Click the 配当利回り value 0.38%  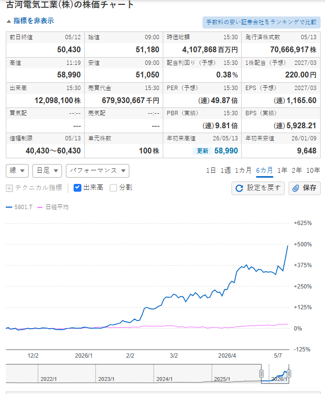[227, 75]
